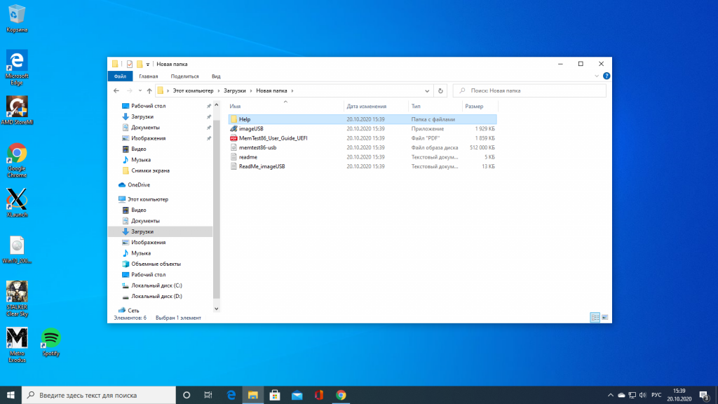Open the MemTest86_User_Guide_UEFI PDF file
The width and height of the screenshot is (718, 404).
pyautogui.click(x=272, y=138)
